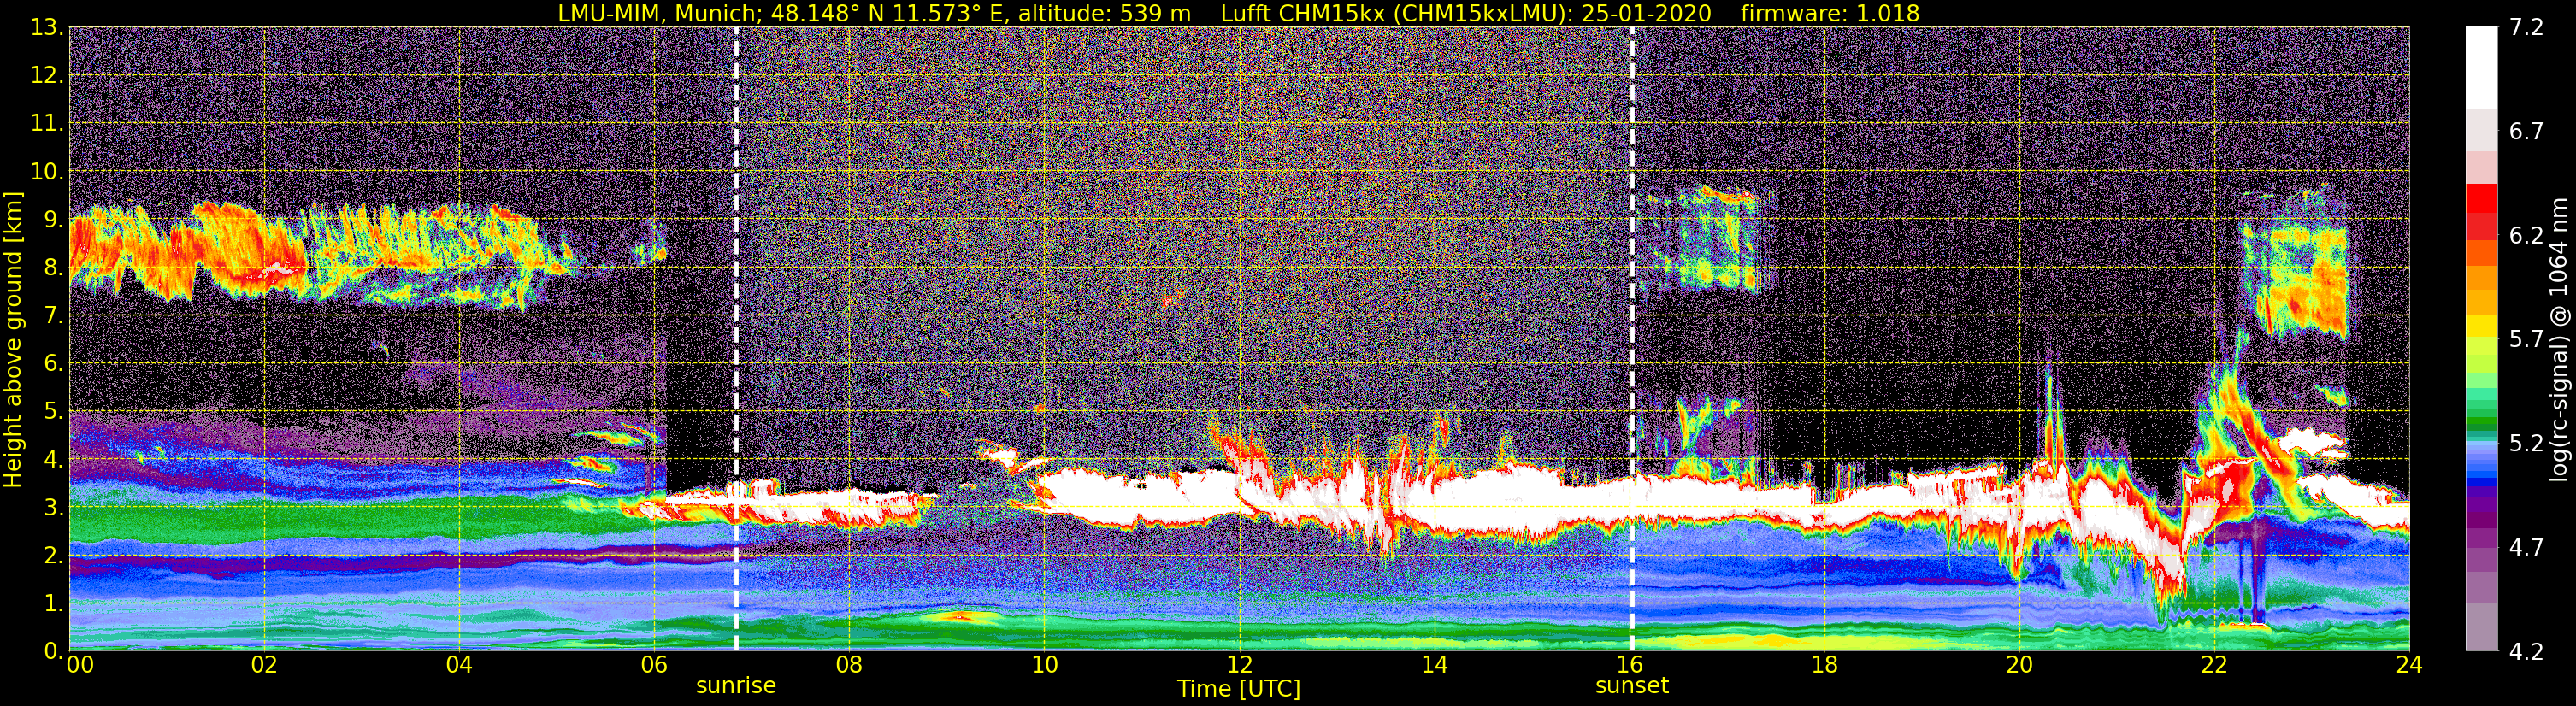Click the '10' time axis tick label
This screenshot has width=2576, height=706.
(x=1044, y=665)
